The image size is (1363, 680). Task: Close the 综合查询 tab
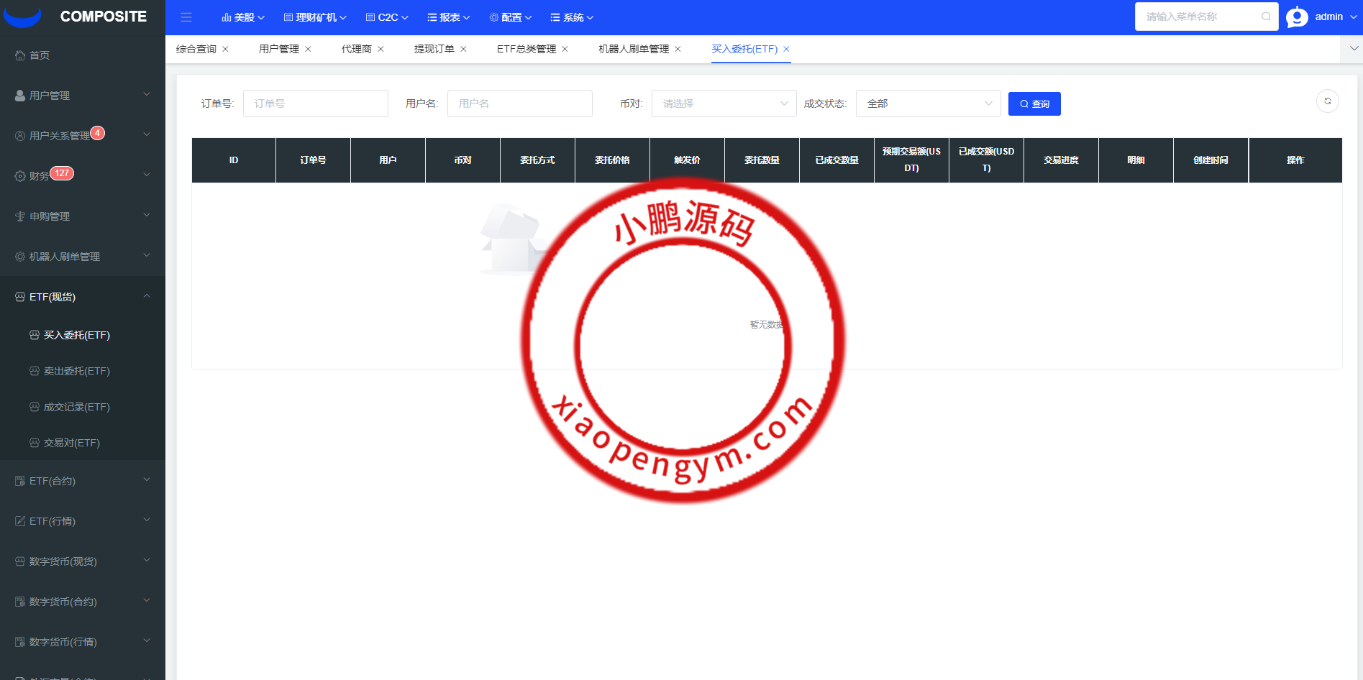[225, 49]
